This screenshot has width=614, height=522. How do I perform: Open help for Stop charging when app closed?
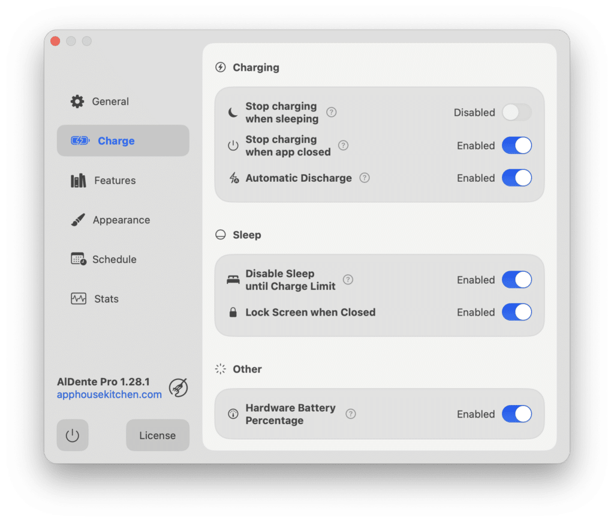tap(343, 145)
